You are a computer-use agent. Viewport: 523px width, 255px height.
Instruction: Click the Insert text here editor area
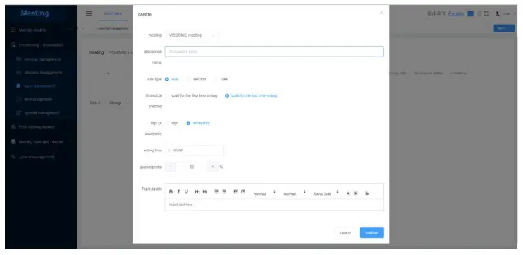[x=274, y=205]
